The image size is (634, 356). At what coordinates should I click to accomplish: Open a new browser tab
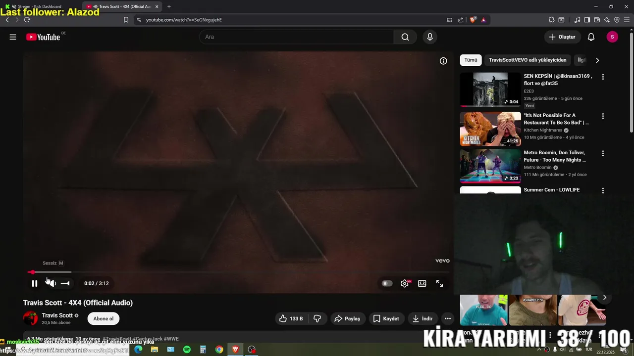pyautogui.click(x=169, y=6)
